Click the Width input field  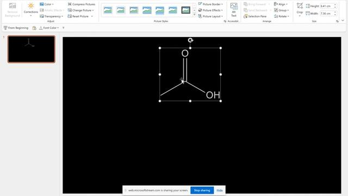coord(326,14)
